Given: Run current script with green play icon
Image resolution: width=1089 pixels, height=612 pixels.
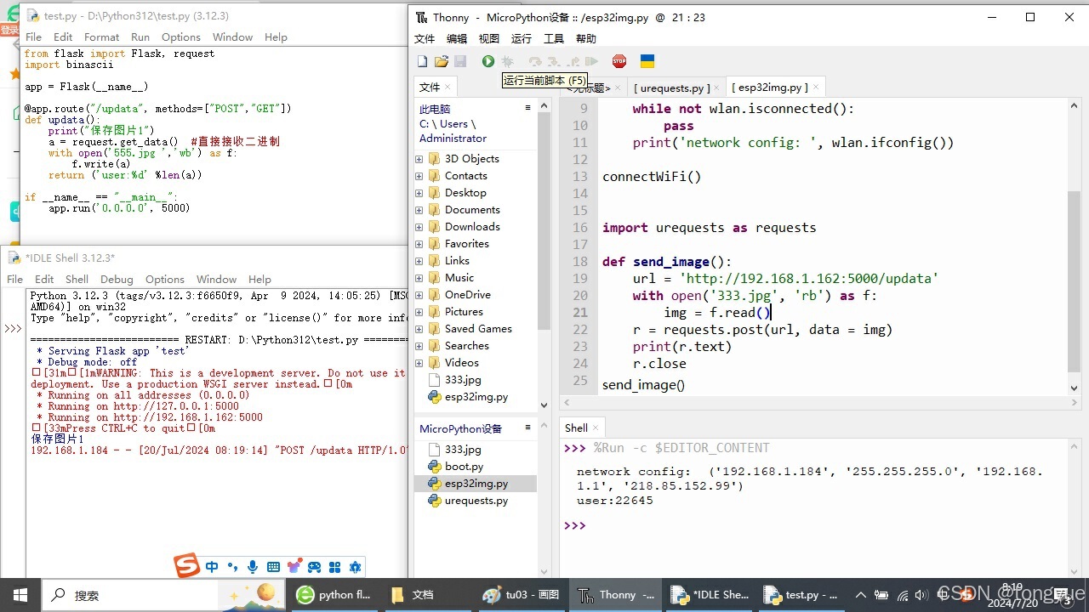Looking at the screenshot, I should click(x=488, y=61).
